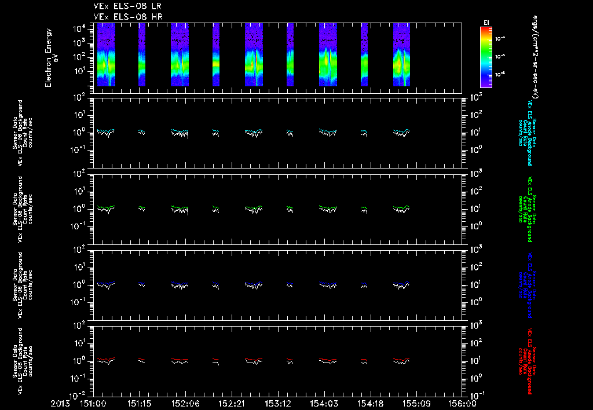This screenshot has height=410, width=593.
Task: Click the ergs/(cm**2-sr-sec-eV) units label
Action: coord(536,57)
